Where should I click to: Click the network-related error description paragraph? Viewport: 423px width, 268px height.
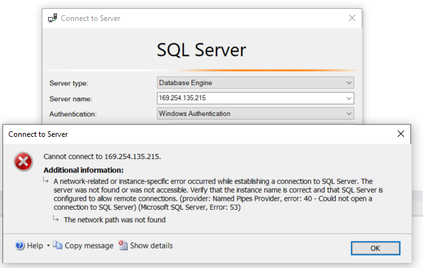tap(218, 194)
